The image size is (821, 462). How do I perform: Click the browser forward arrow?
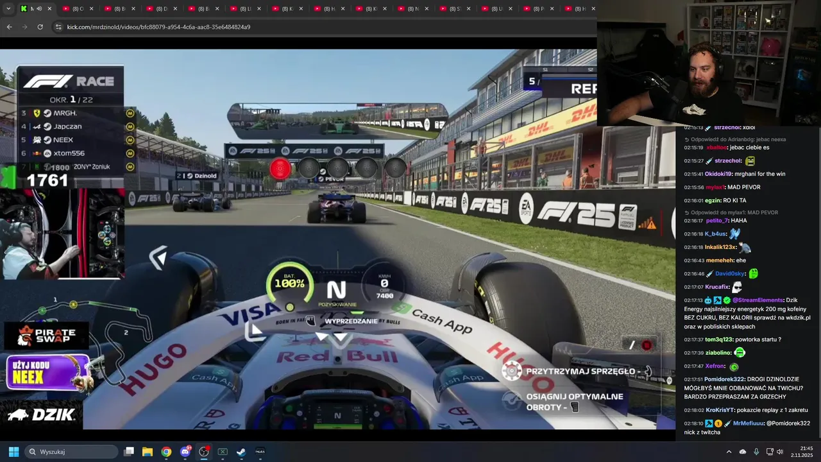pos(24,27)
